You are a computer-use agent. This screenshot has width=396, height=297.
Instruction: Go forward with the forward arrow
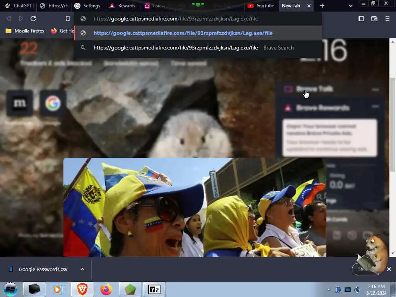[x=21, y=19]
